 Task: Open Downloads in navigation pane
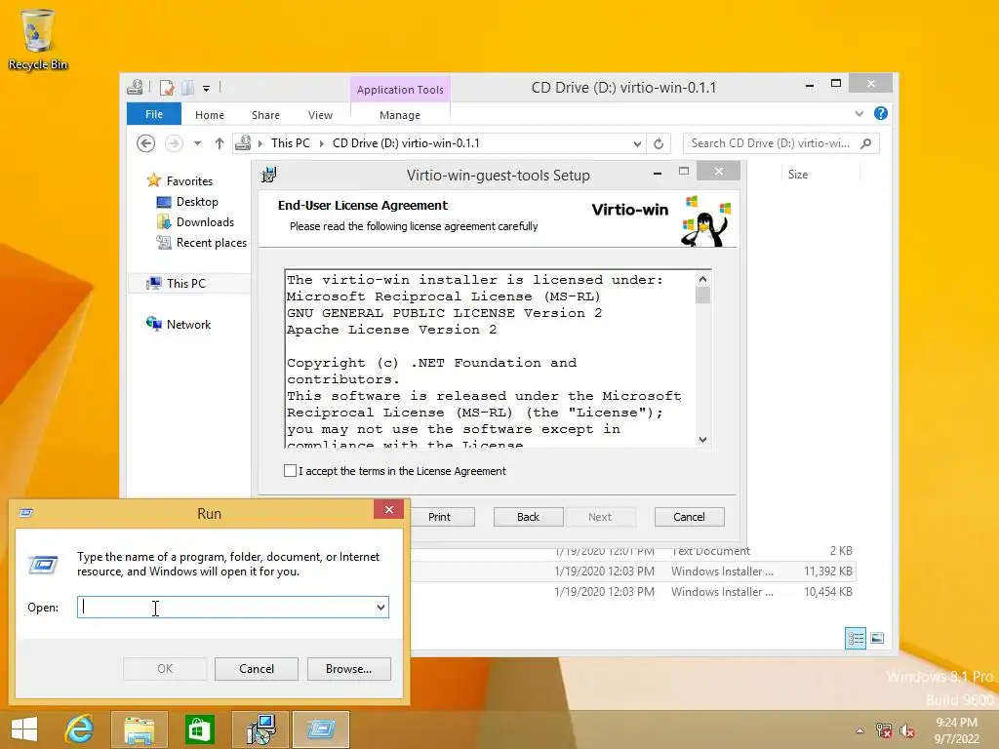205,221
